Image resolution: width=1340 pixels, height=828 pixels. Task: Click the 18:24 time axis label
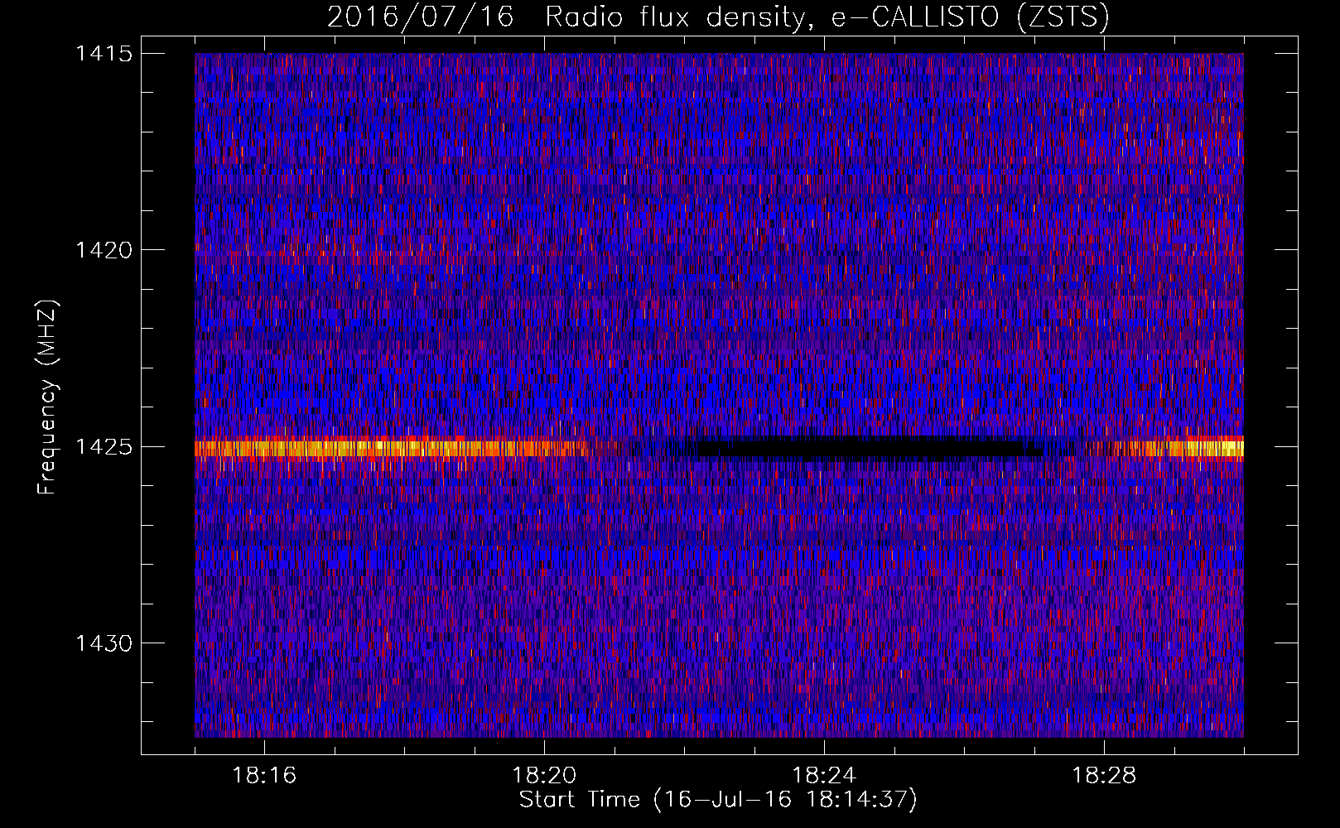[824, 776]
